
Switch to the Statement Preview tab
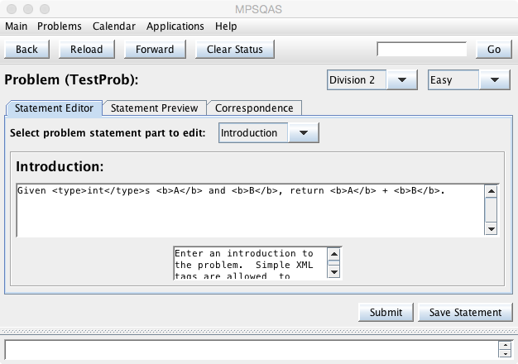(x=155, y=108)
